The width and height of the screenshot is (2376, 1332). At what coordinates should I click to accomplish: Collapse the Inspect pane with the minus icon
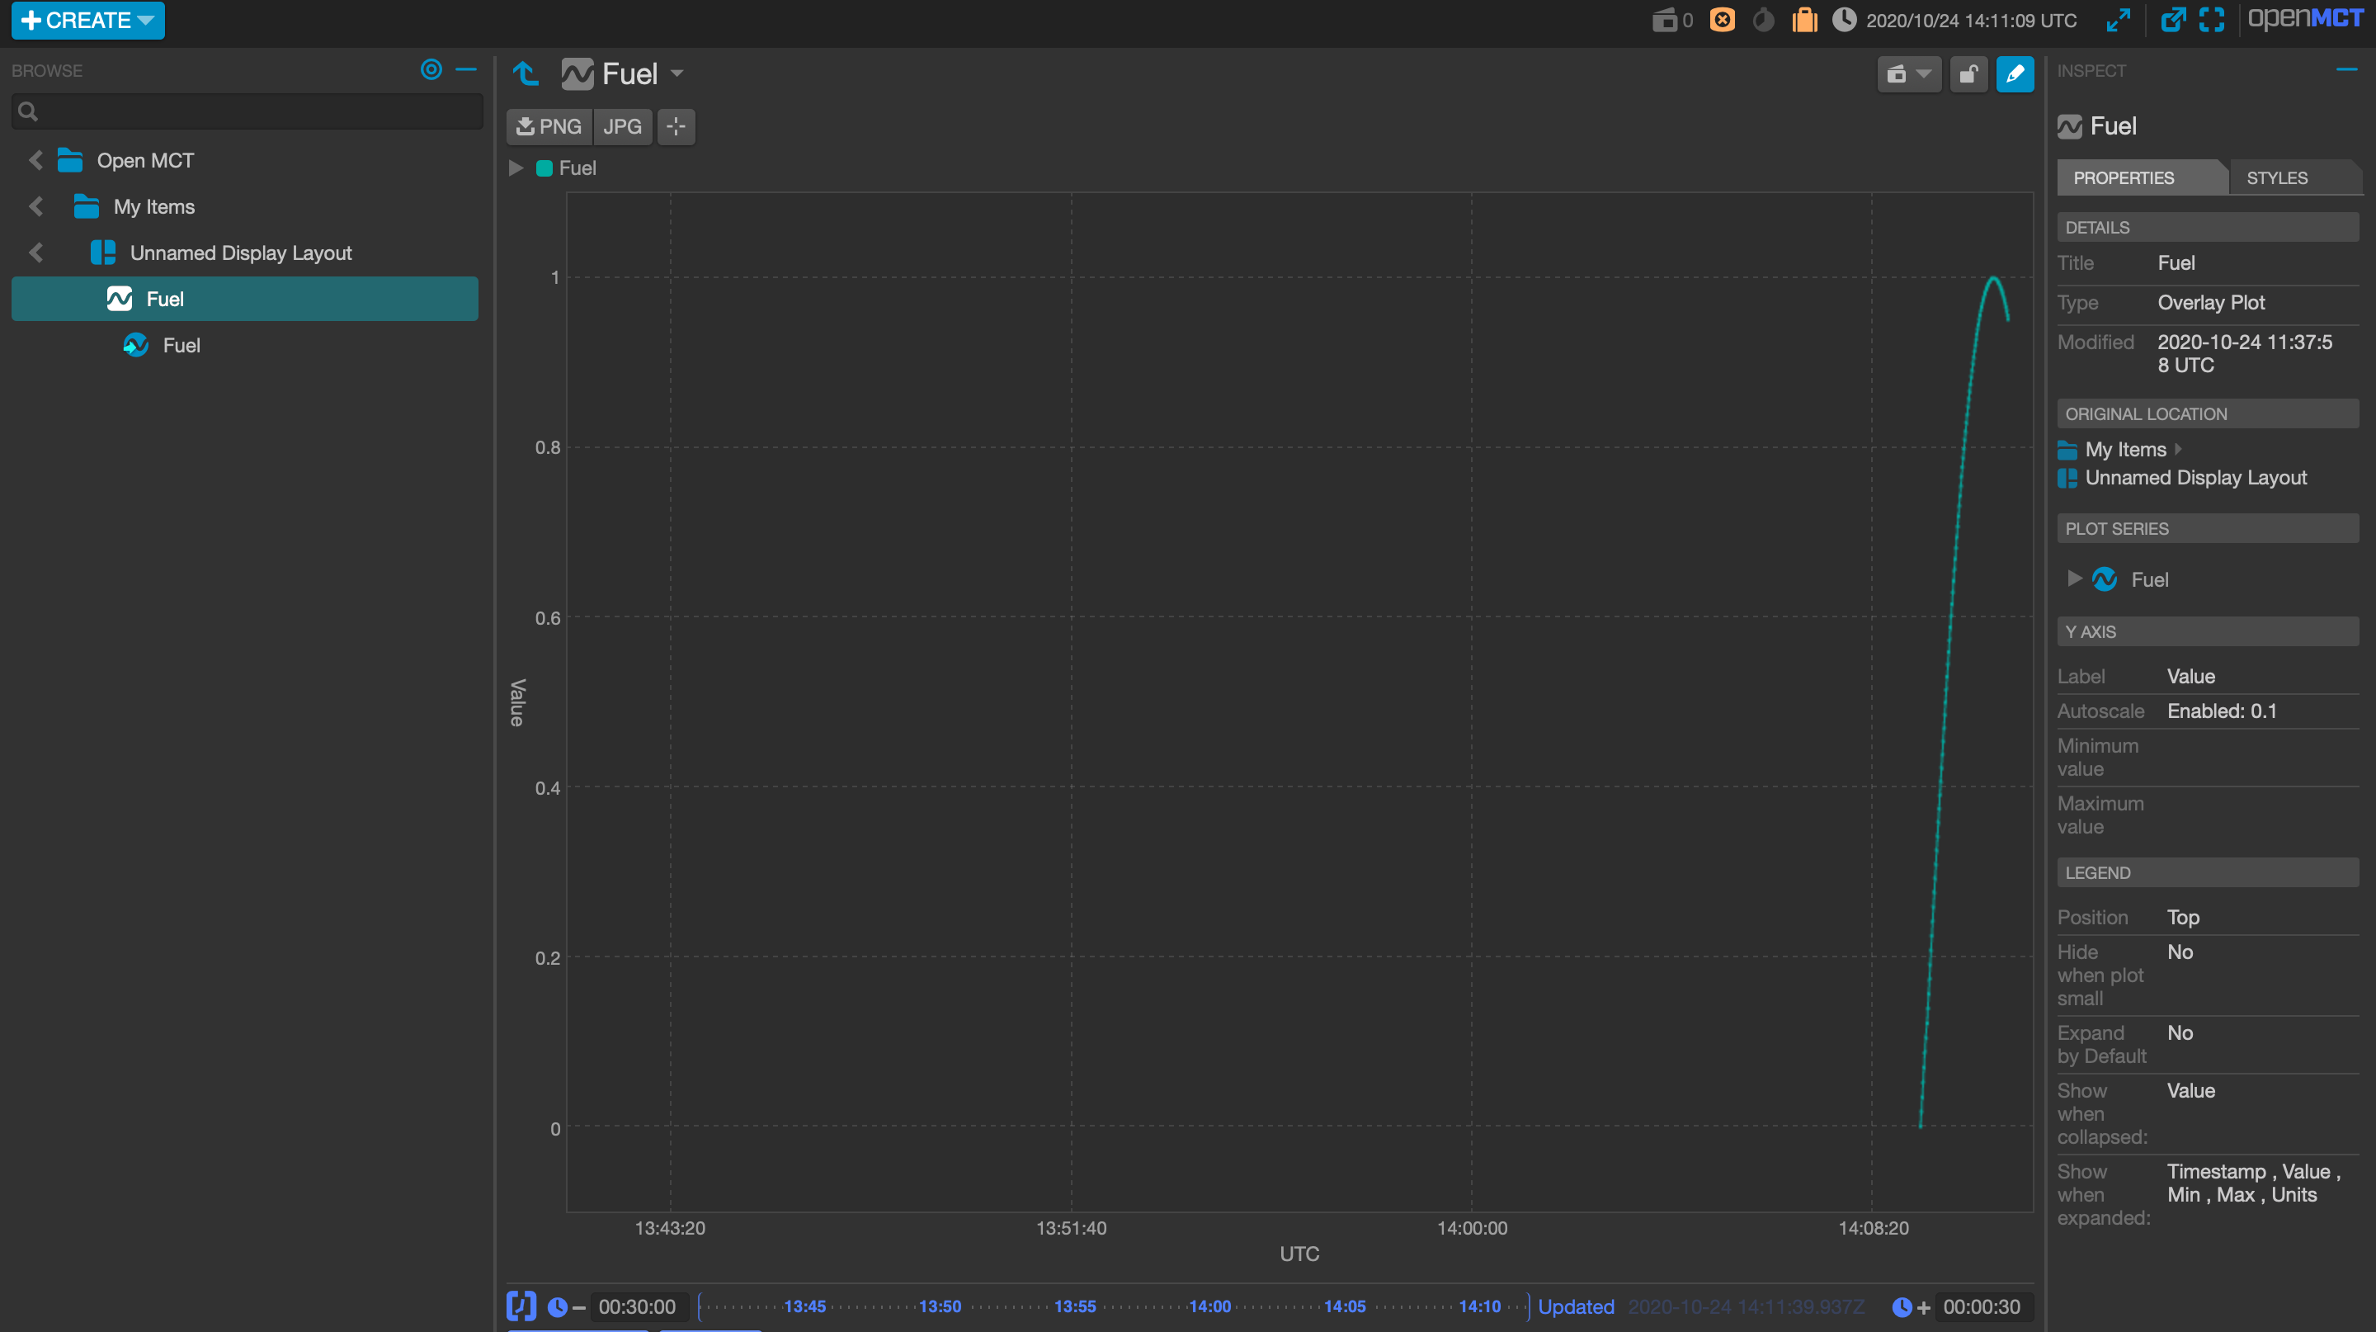click(x=2348, y=70)
